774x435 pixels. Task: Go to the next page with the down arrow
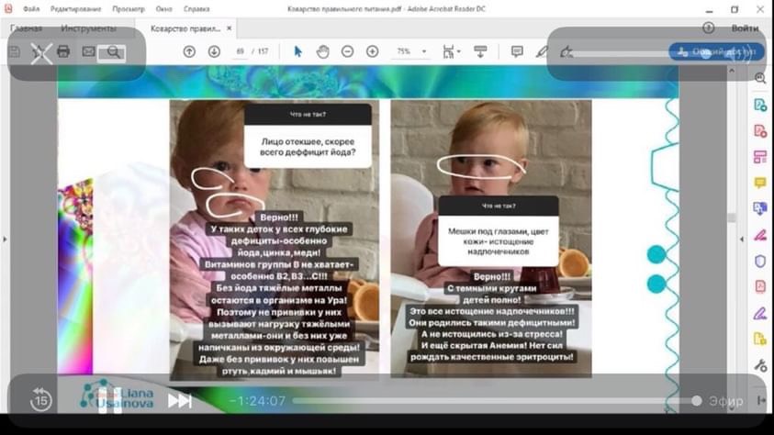(x=214, y=51)
